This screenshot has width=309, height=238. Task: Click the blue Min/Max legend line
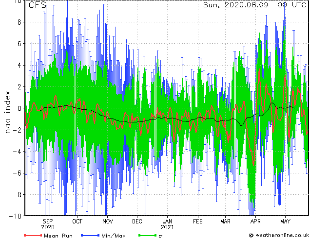click(x=90, y=235)
